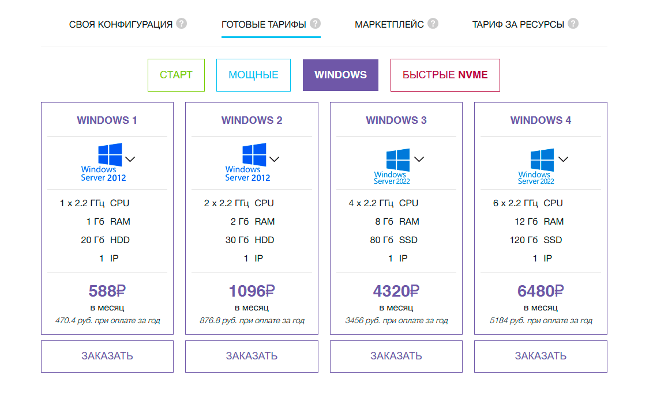Switch to Своя конфигурация tab
The image size is (653, 398).
[121, 25]
